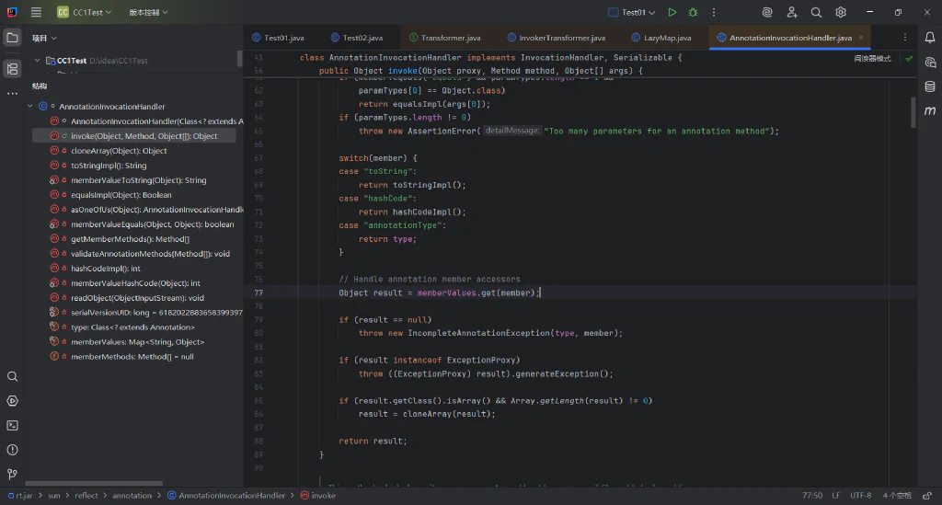Click annotation breadcrumb in navigation bar

point(132,496)
